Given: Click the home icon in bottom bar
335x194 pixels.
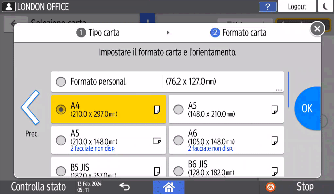Looking at the screenshot, I should pos(168,187).
